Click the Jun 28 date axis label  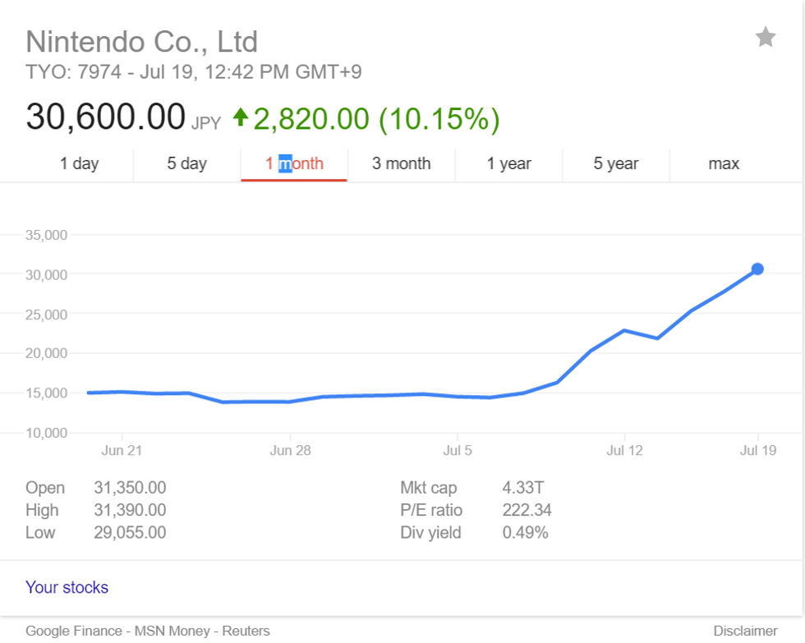pyautogui.click(x=292, y=450)
